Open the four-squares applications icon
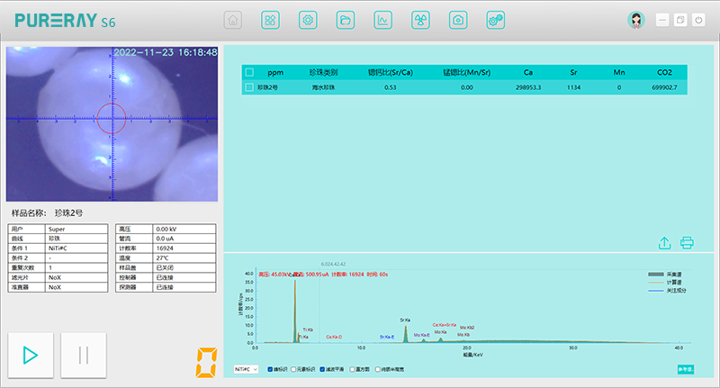Viewport: 720px width, 388px height. point(270,20)
